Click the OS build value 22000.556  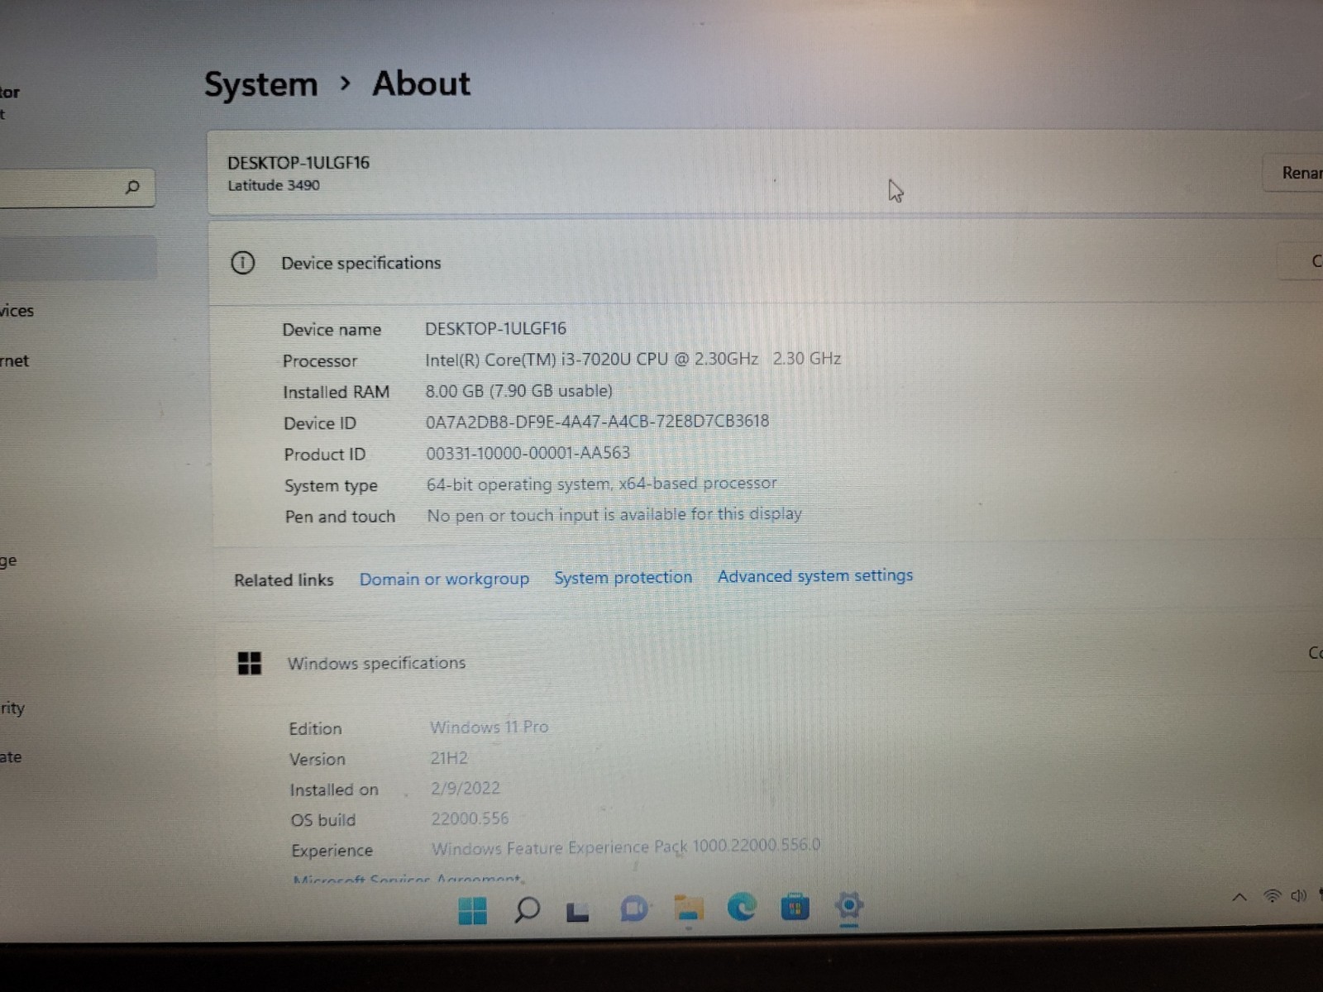point(470,818)
